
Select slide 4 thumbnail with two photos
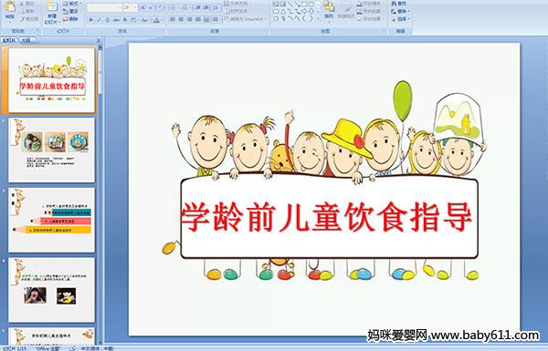click(x=52, y=290)
